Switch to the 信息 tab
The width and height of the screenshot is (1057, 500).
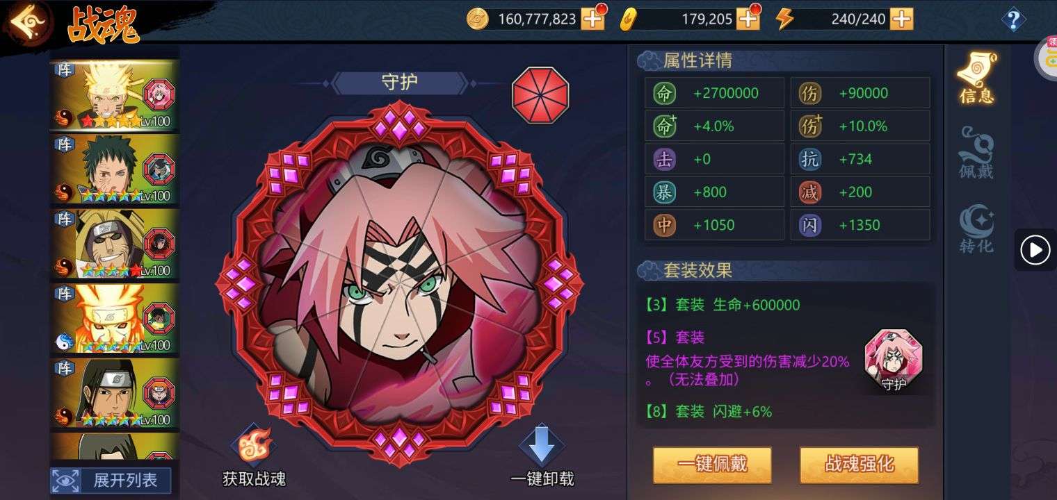977,78
